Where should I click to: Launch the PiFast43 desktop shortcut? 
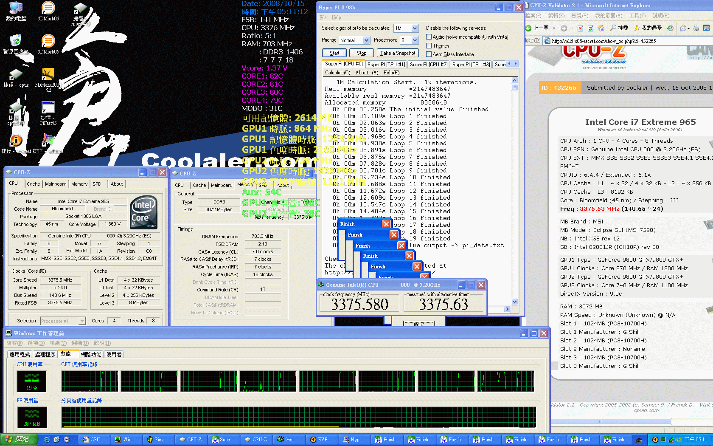tap(48, 113)
